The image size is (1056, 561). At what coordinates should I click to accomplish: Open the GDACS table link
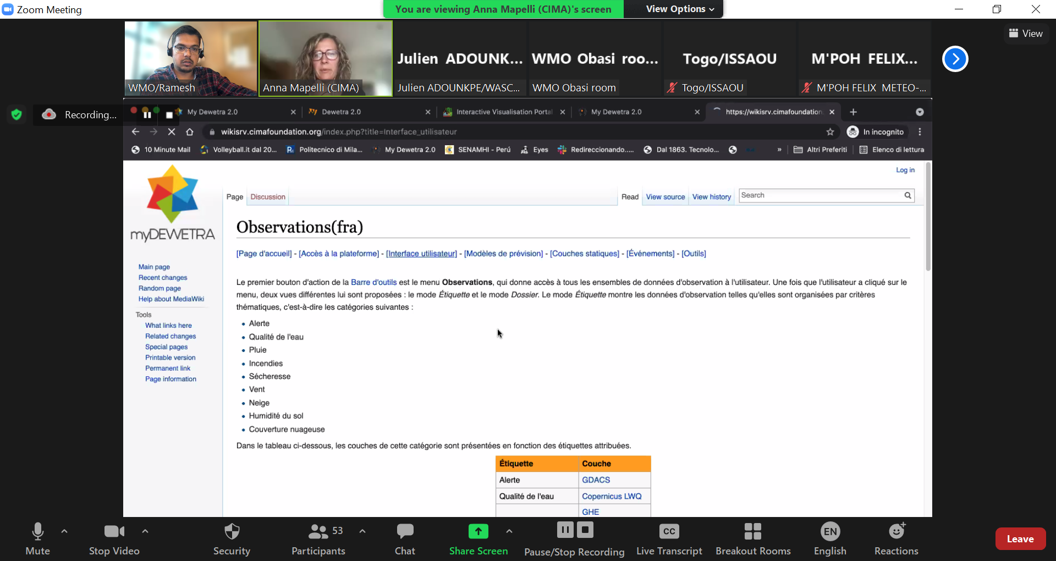(x=596, y=480)
